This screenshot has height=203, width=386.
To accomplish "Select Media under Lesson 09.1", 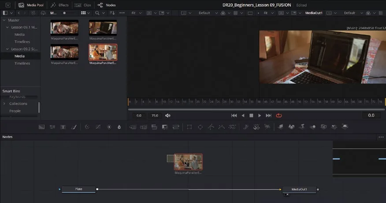I will pyautogui.click(x=19, y=34).
